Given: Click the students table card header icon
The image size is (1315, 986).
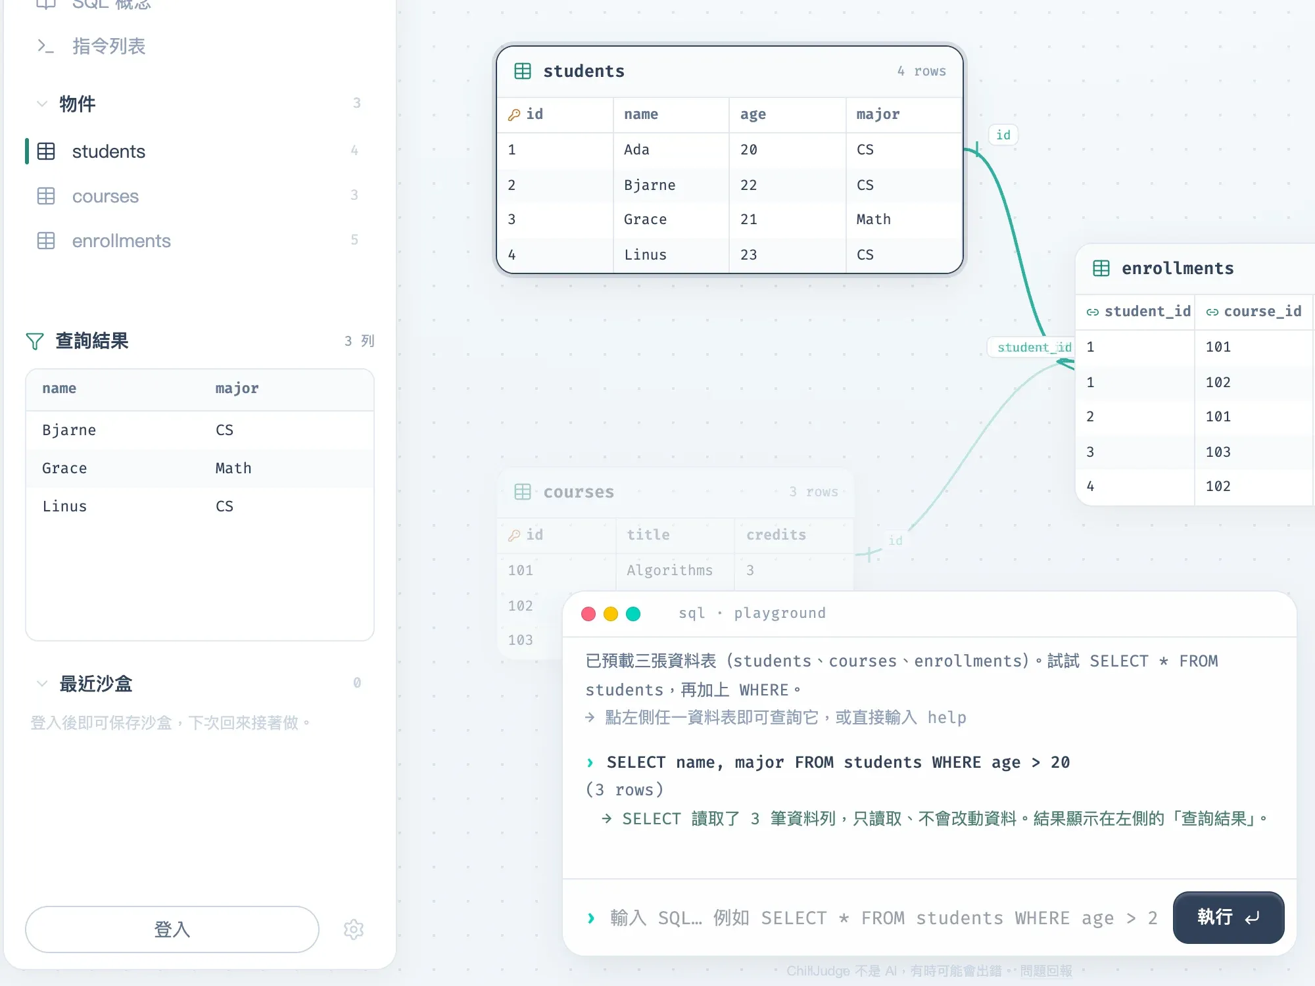Looking at the screenshot, I should pyautogui.click(x=523, y=71).
